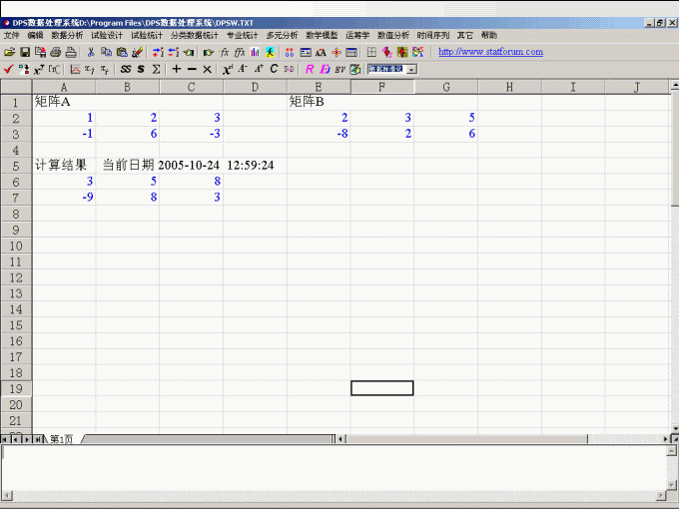Expand the dropdown combo box in second toolbar

pyautogui.click(x=411, y=69)
